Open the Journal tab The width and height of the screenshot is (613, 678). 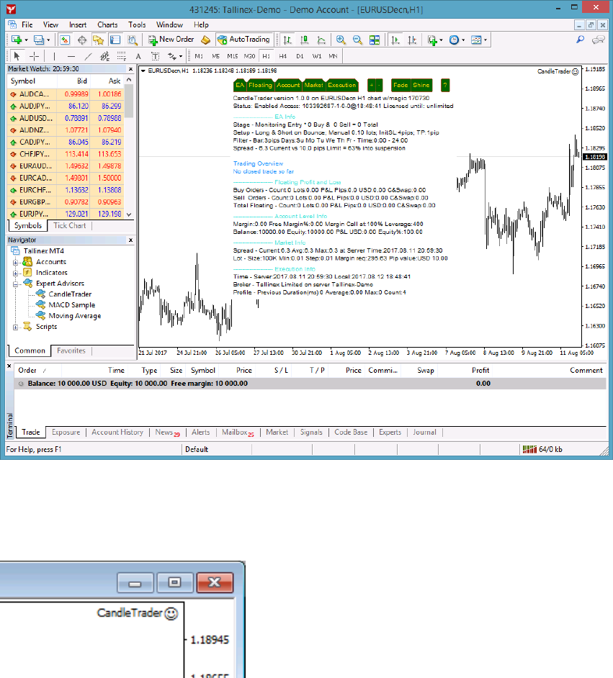(x=424, y=433)
